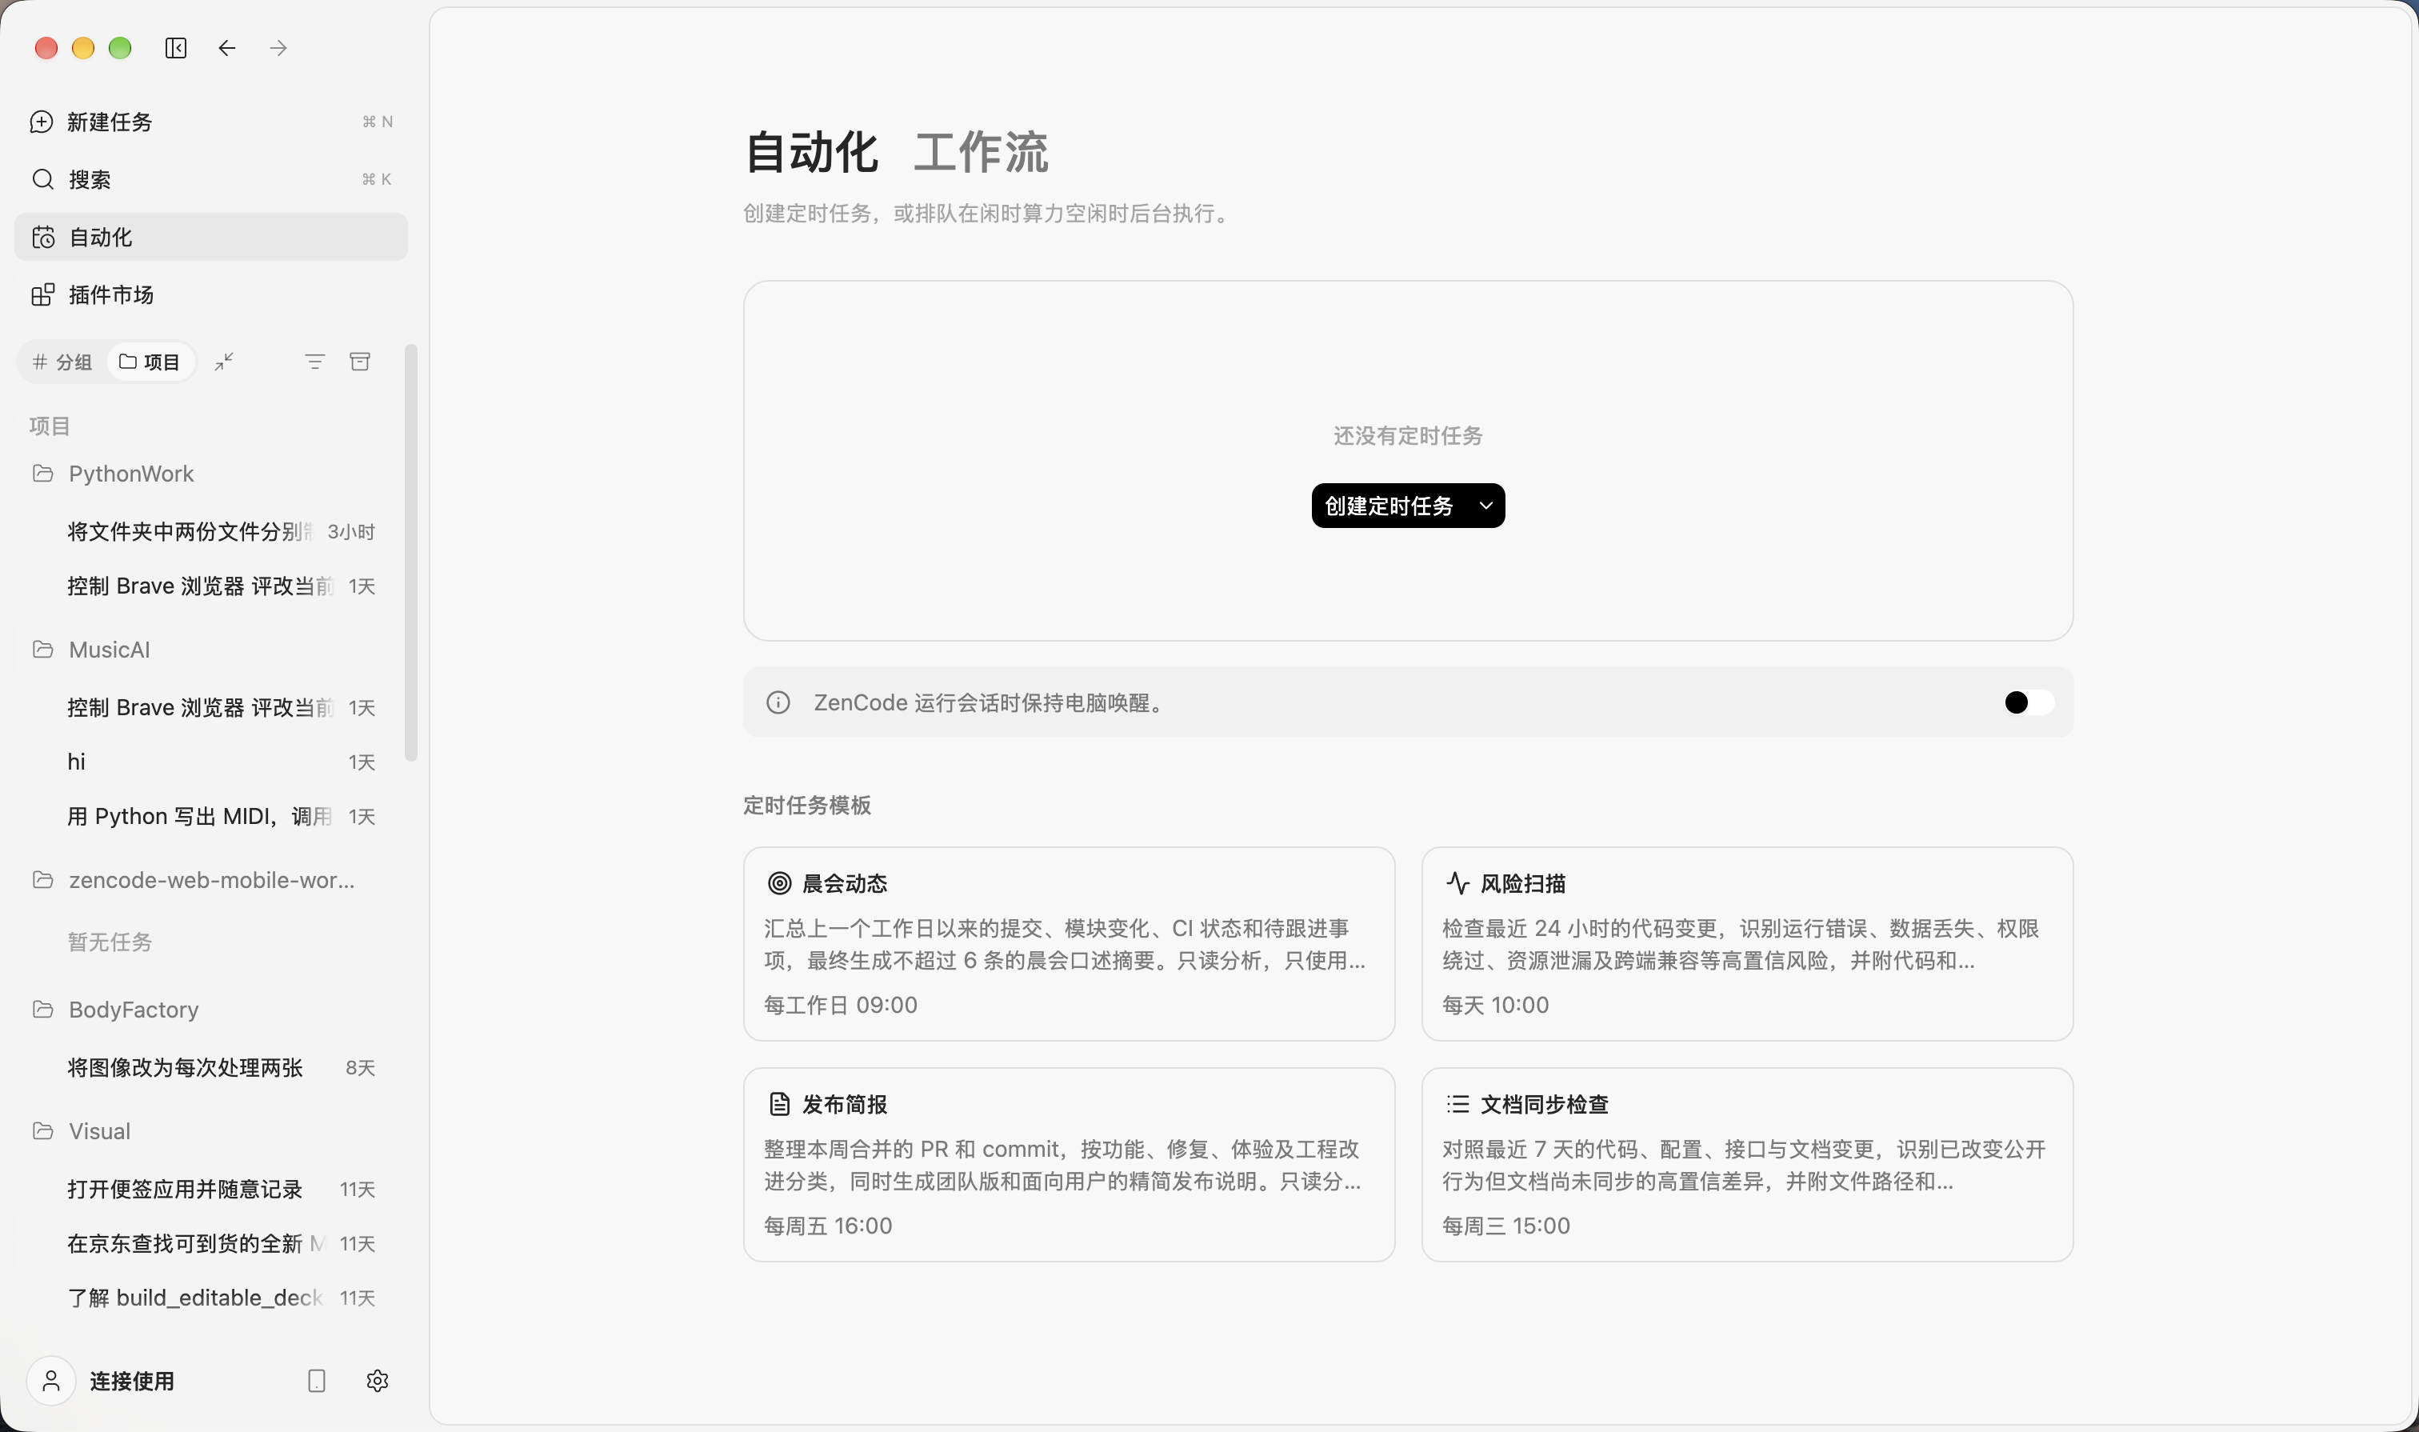
Task: Click the MusicAI folder icon
Action: pyautogui.click(x=42, y=650)
